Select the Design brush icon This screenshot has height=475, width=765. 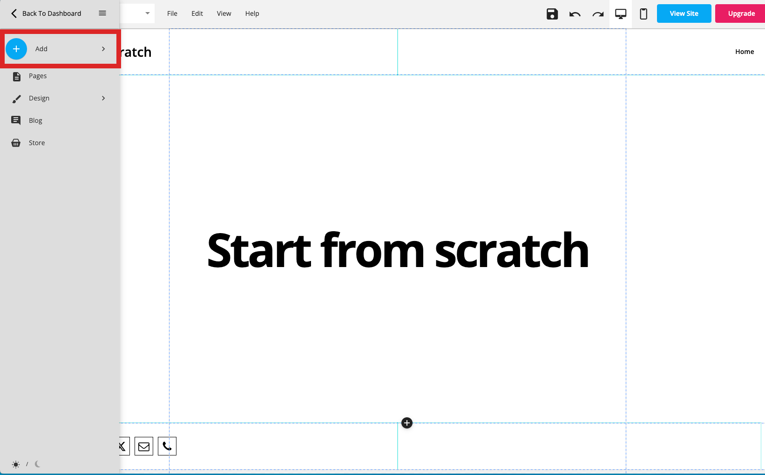(x=16, y=99)
